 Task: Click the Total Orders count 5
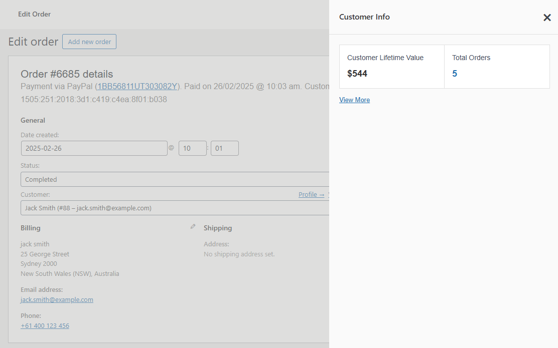(x=455, y=74)
